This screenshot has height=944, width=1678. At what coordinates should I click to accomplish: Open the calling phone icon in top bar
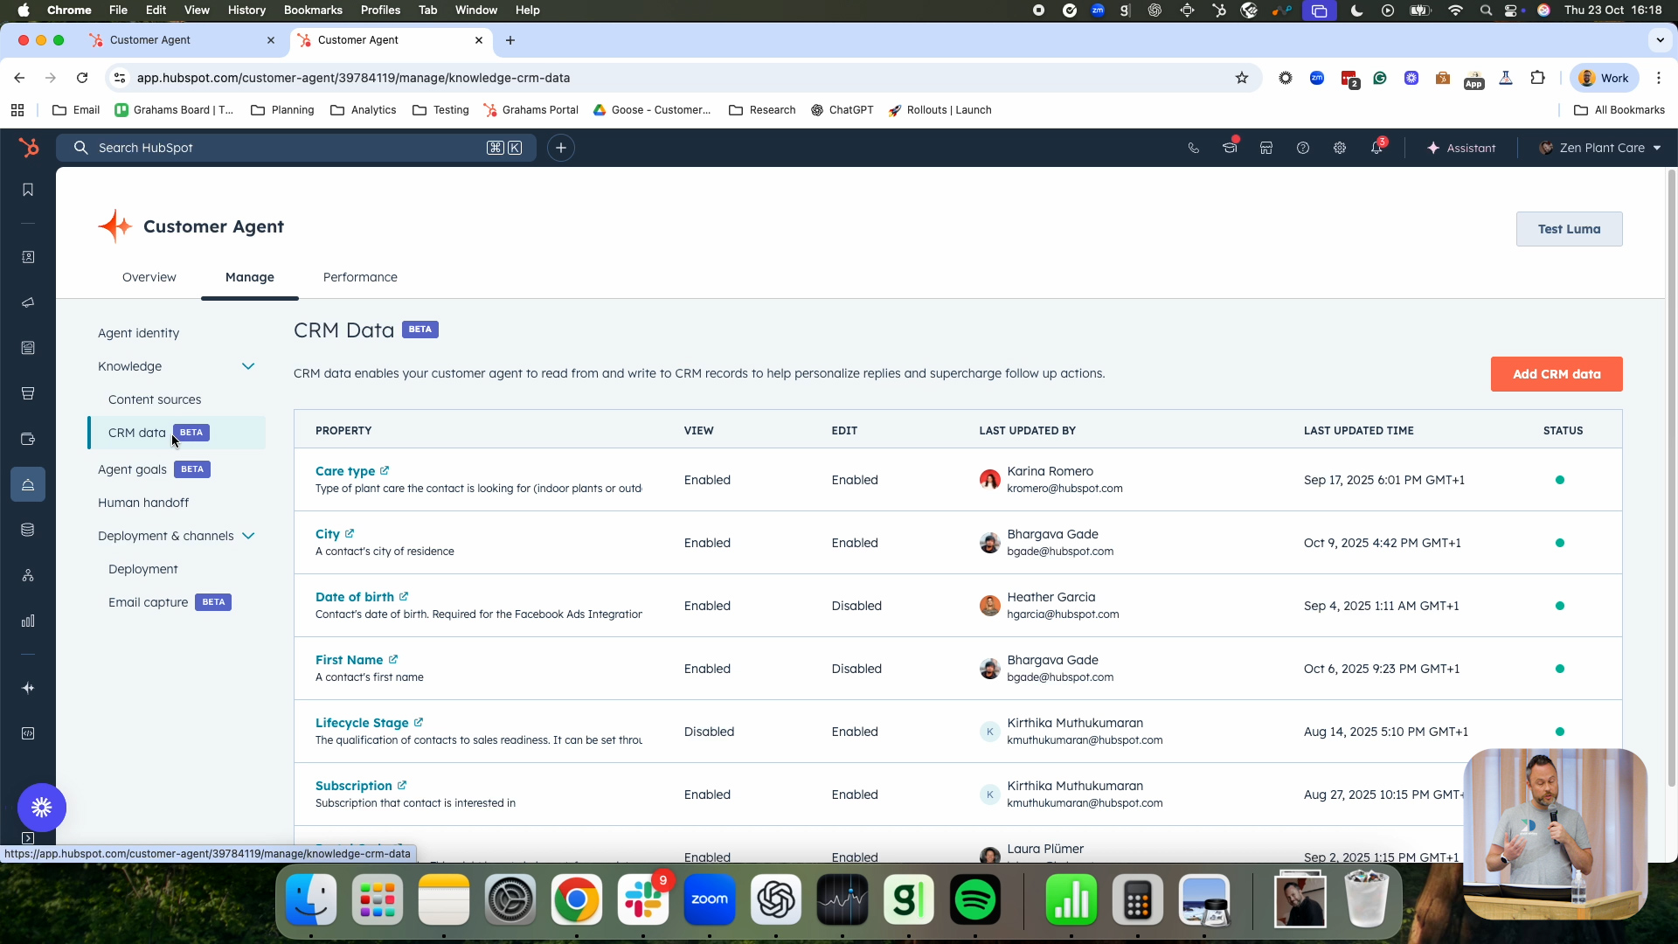pyautogui.click(x=1193, y=148)
